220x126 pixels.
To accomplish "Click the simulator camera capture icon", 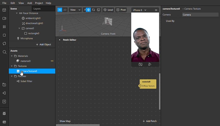I will 140,64.
